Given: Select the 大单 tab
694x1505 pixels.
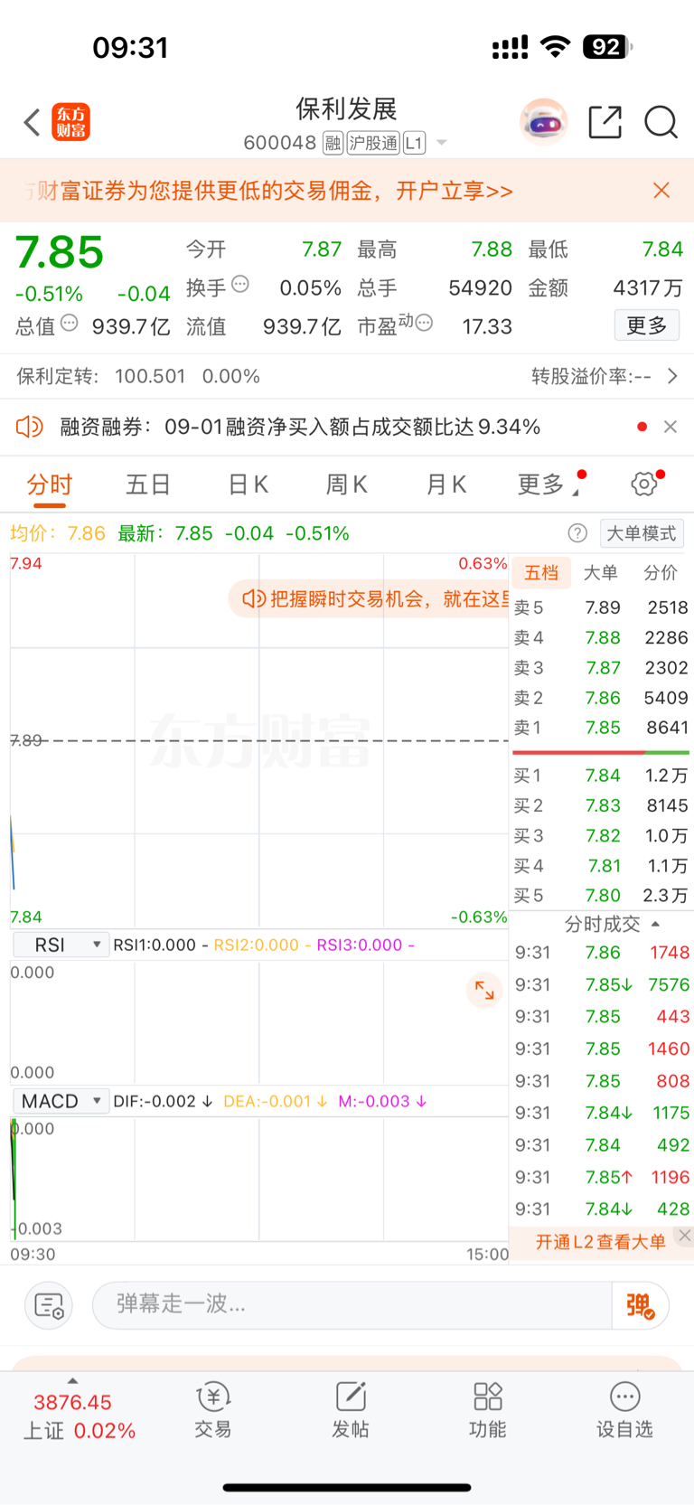Looking at the screenshot, I should click(601, 572).
